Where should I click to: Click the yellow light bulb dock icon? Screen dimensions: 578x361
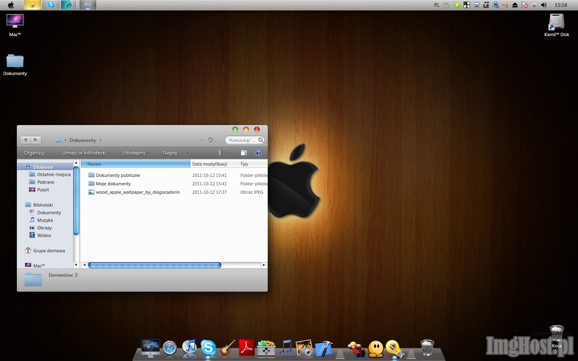[x=395, y=348]
